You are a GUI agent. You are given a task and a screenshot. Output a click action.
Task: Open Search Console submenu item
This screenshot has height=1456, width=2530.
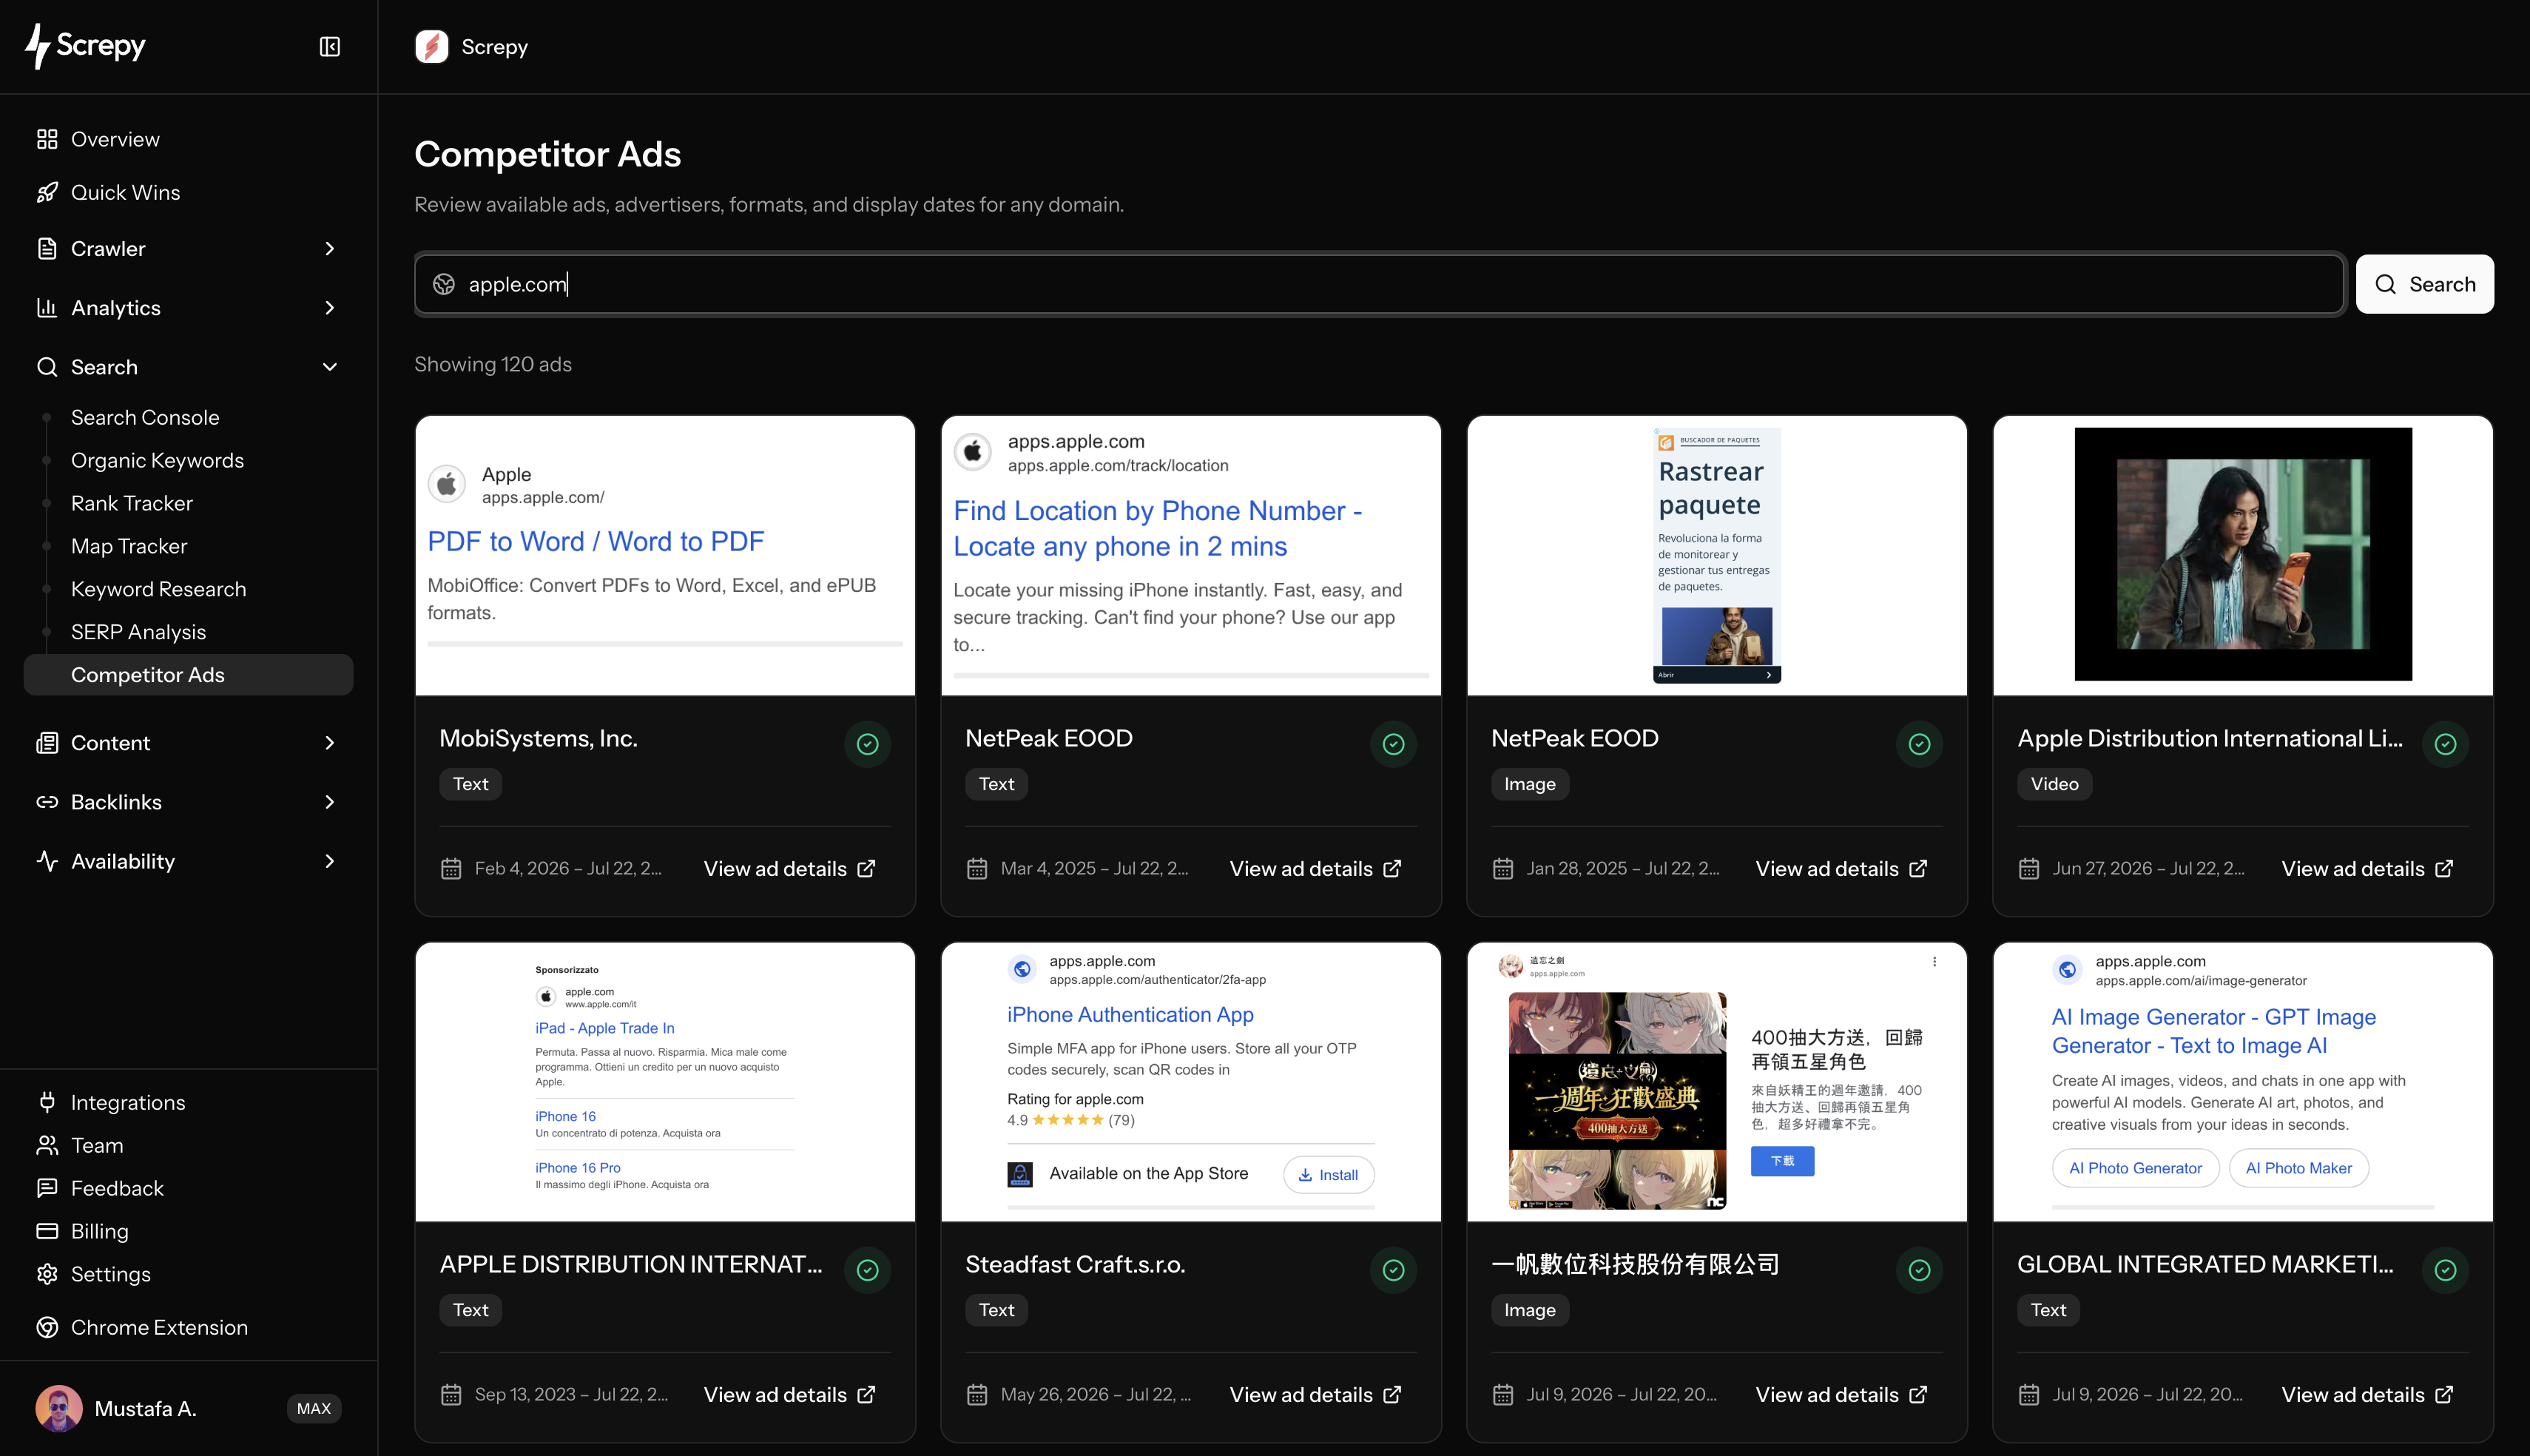[145, 417]
